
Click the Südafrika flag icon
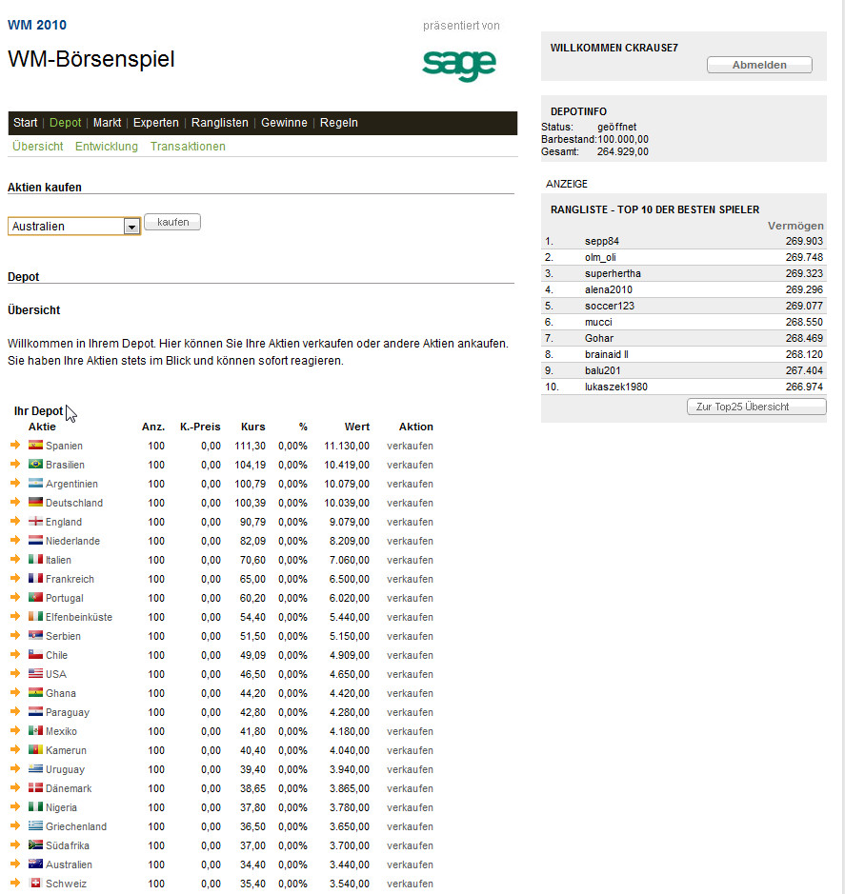pos(35,844)
